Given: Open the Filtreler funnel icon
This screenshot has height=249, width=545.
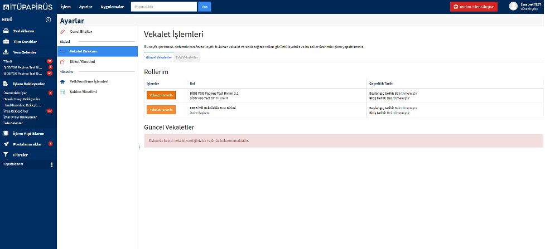Looking at the screenshot, I should pyautogui.click(x=6, y=155).
